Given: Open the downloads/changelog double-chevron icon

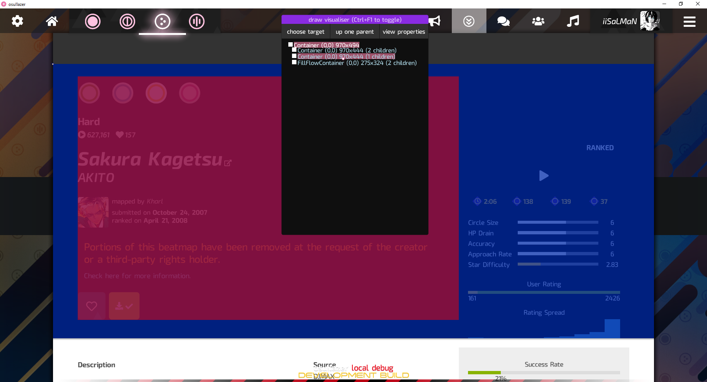Looking at the screenshot, I should coord(468,21).
